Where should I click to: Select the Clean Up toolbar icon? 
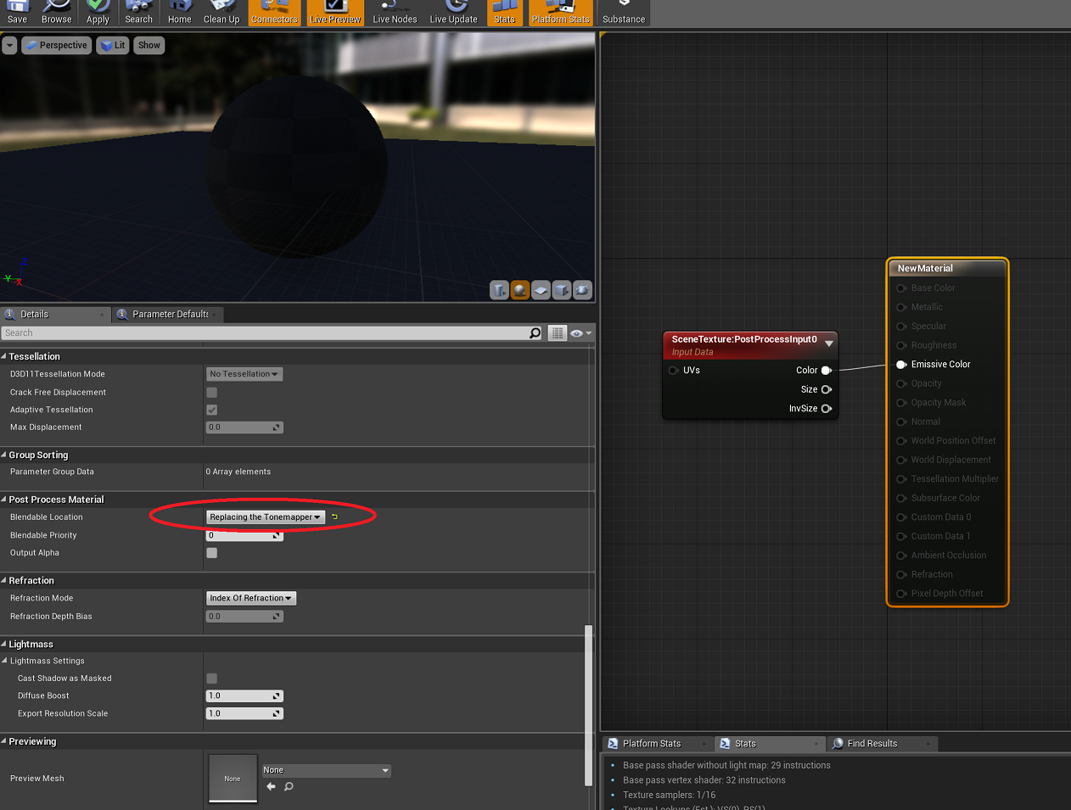(221, 11)
